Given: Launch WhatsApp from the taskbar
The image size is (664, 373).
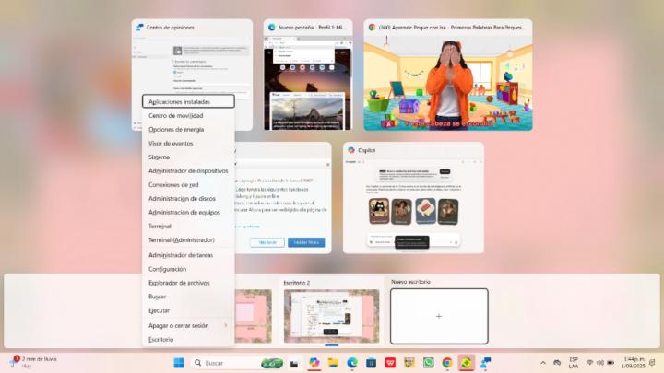Looking at the screenshot, I should 428,363.
